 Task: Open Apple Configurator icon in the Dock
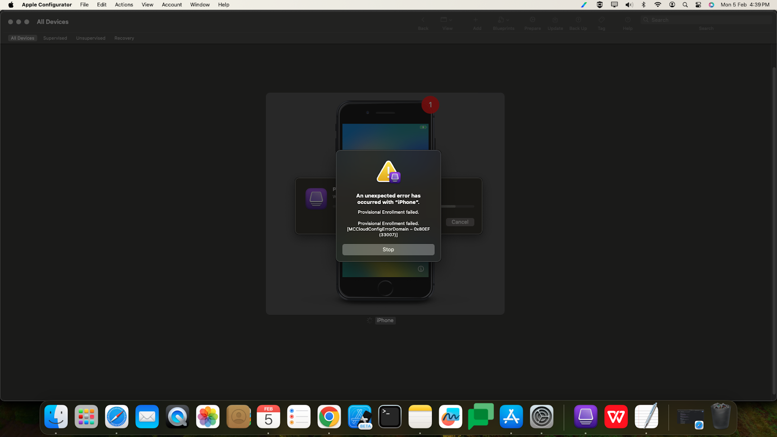pos(585,417)
